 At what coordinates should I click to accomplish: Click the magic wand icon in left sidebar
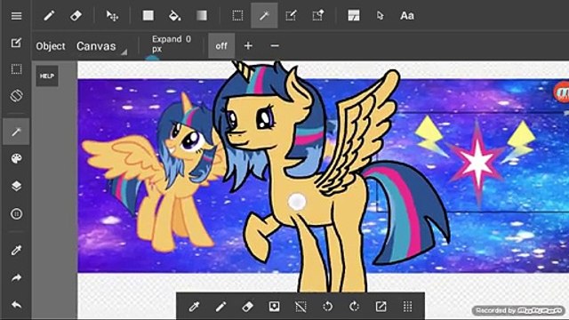point(16,132)
